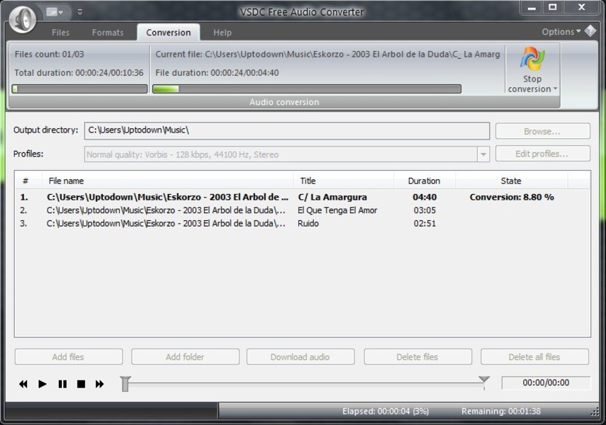Click the playback seek slider handle
Viewport: 606px width, 425px height.
(125, 384)
